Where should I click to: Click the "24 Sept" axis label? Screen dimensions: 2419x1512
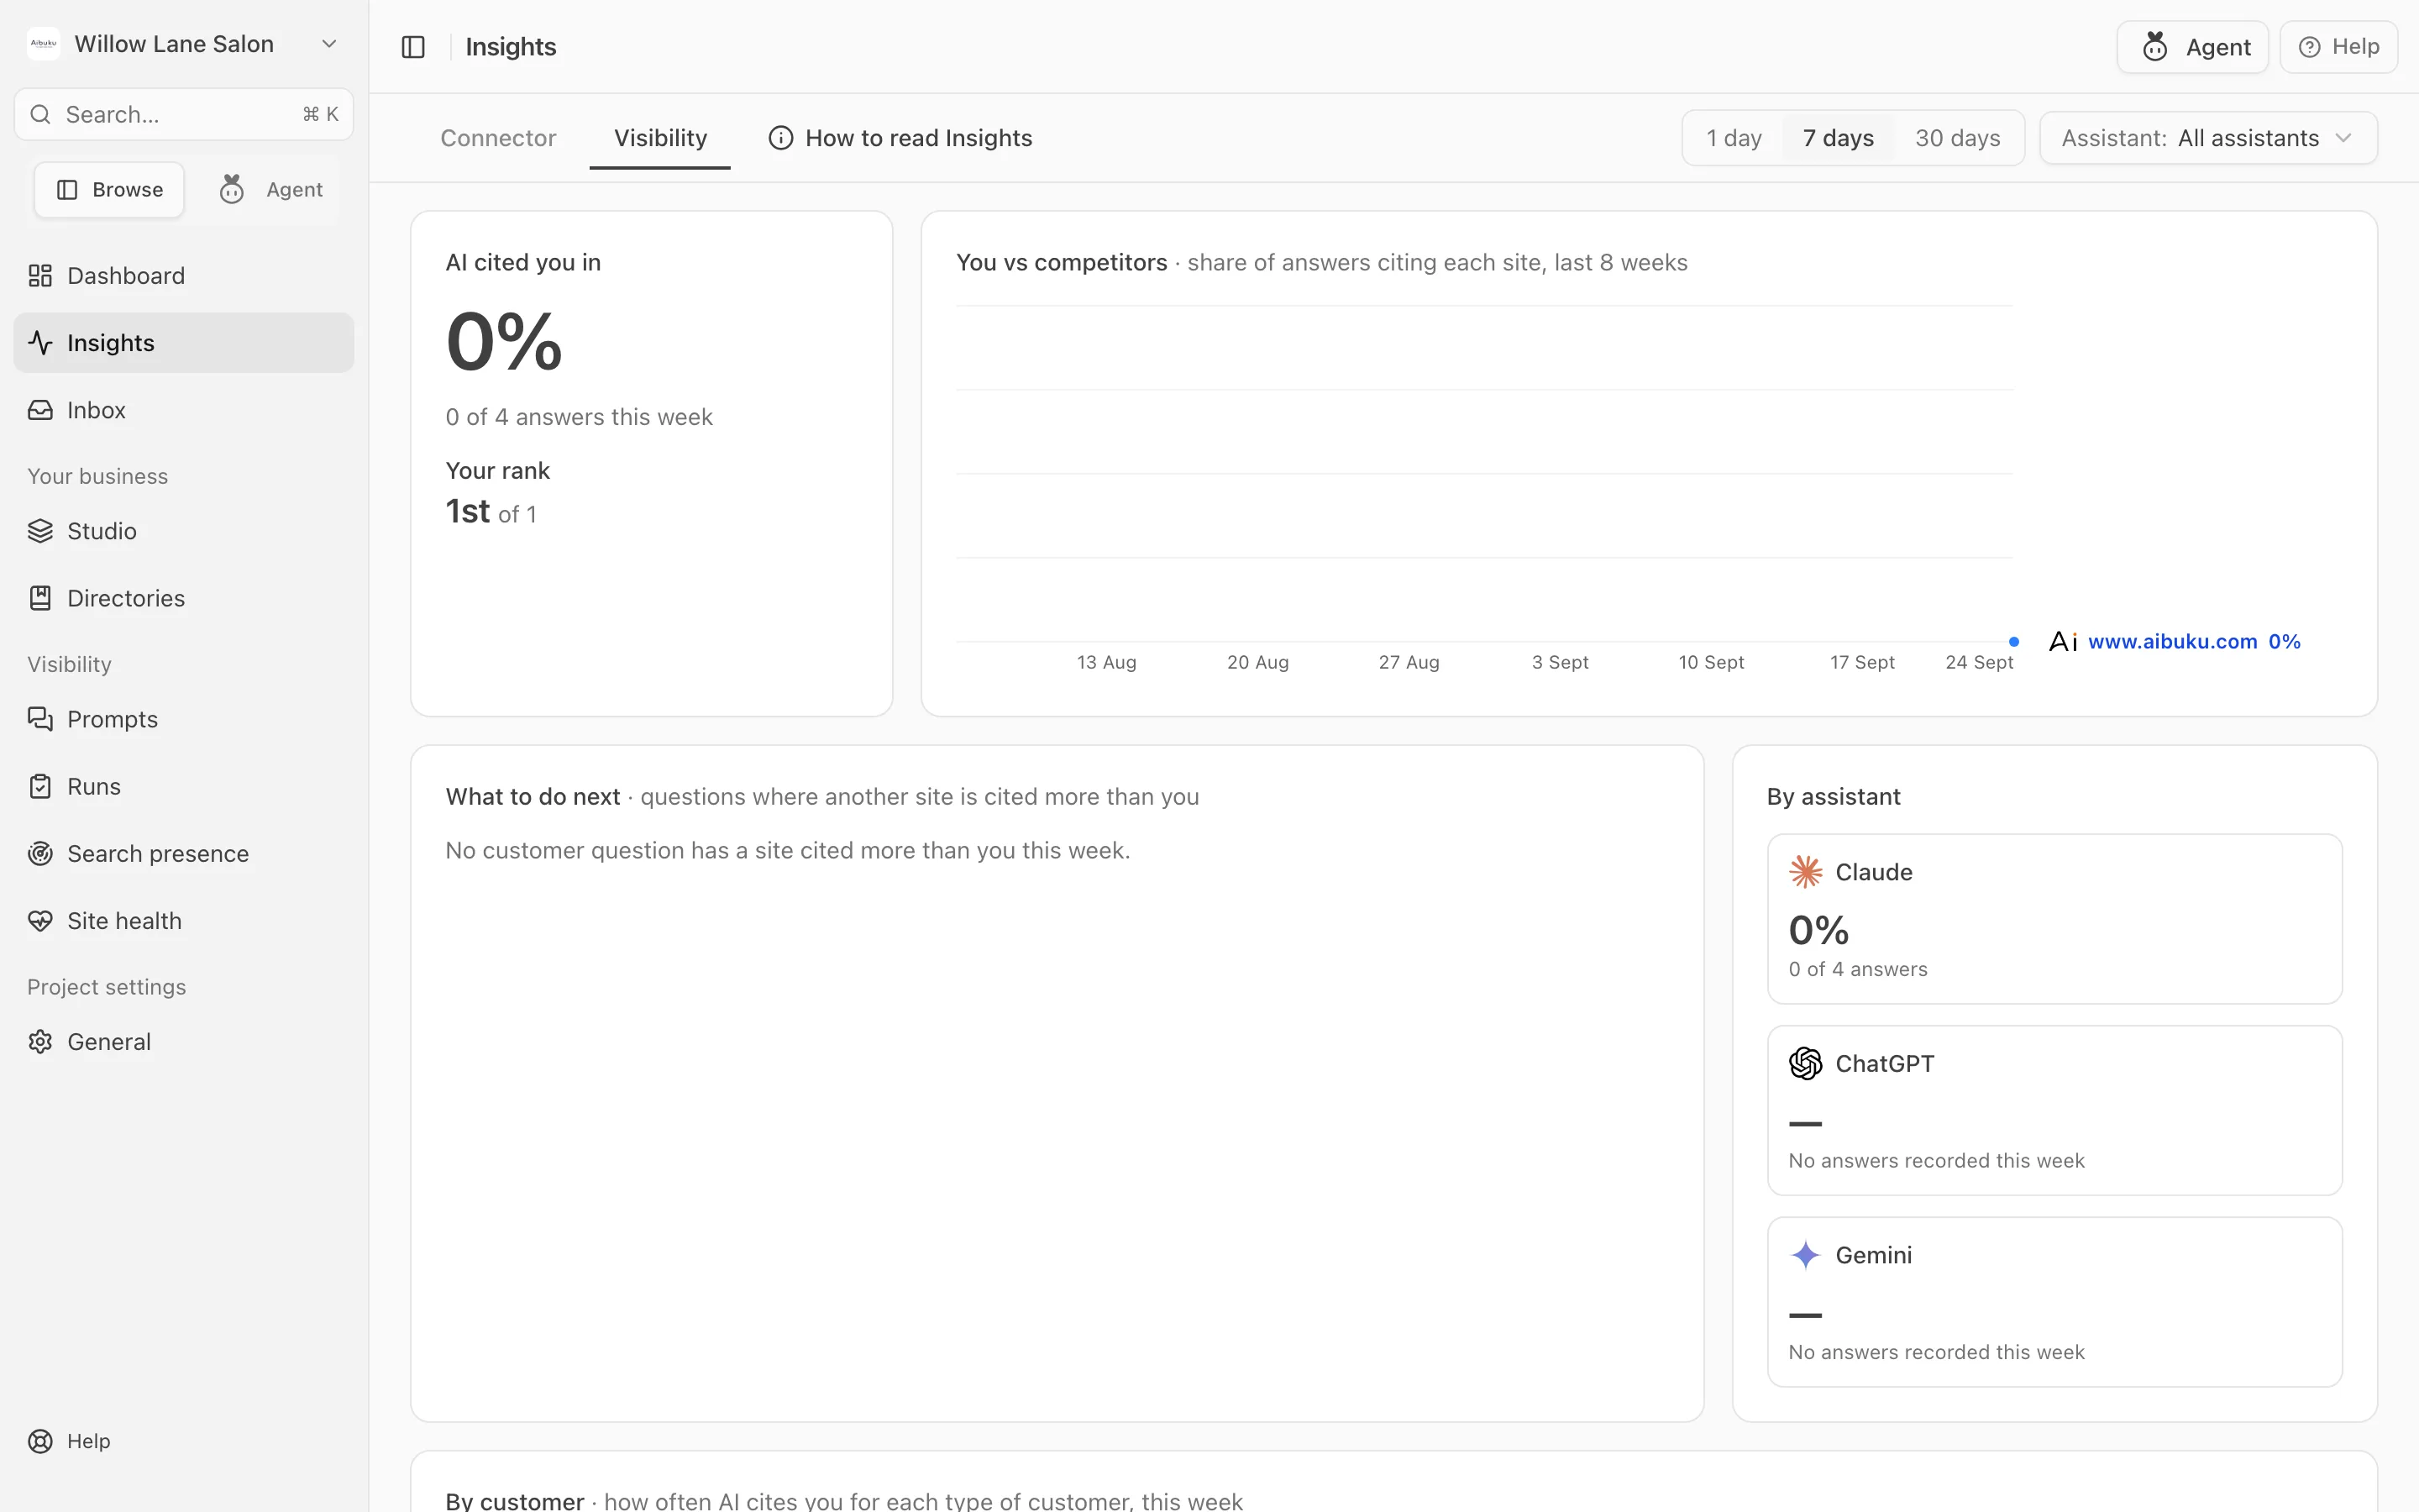coord(1978,662)
